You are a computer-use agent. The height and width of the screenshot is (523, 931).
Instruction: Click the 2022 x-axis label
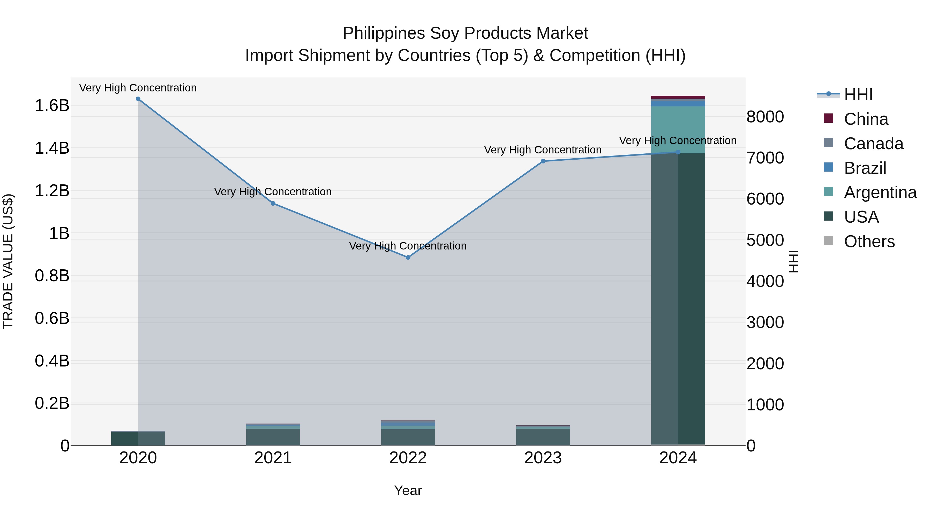(408, 458)
